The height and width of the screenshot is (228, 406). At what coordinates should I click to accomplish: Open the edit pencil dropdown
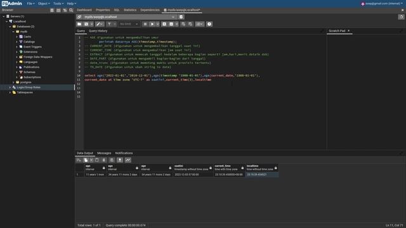[100, 24]
